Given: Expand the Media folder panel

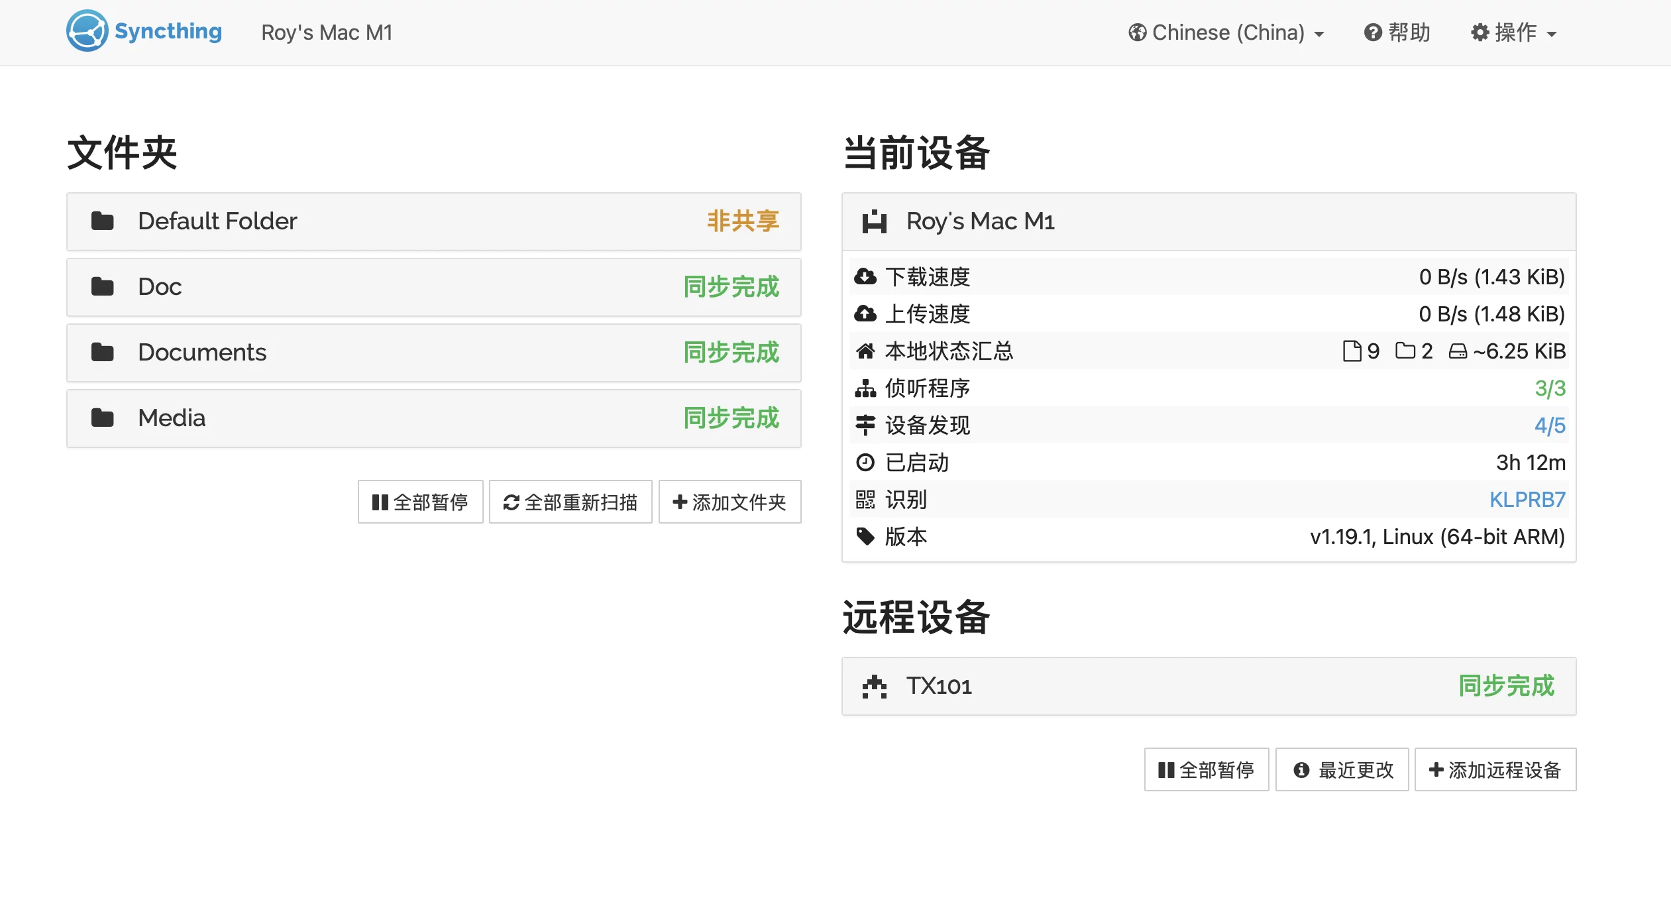Looking at the screenshot, I should [433, 418].
